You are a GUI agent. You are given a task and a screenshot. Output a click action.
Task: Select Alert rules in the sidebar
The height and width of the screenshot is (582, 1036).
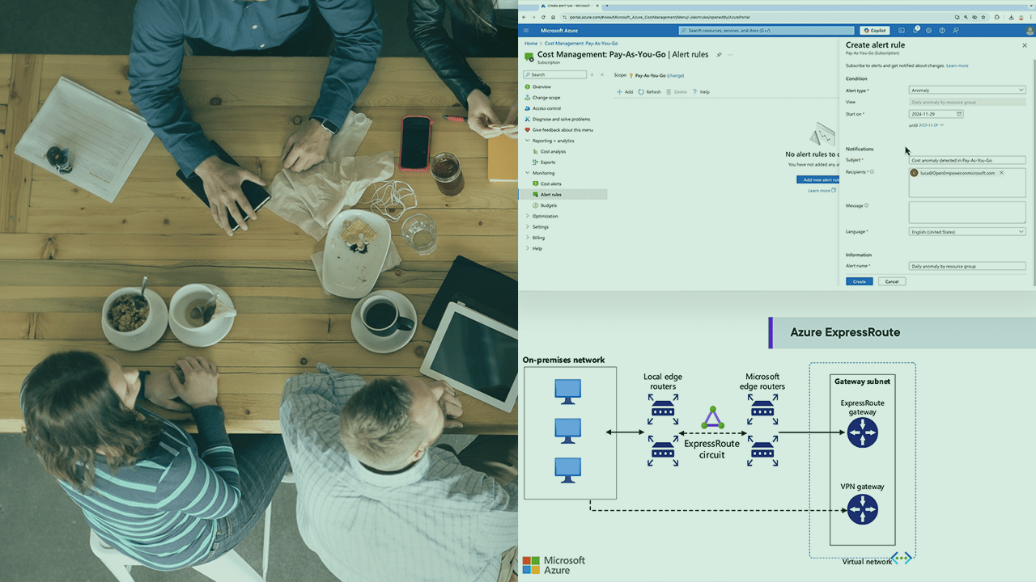point(551,194)
